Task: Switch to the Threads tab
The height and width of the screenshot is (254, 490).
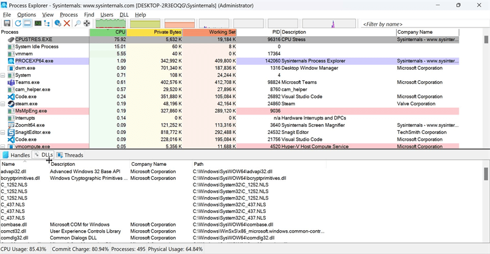Action: click(69, 155)
